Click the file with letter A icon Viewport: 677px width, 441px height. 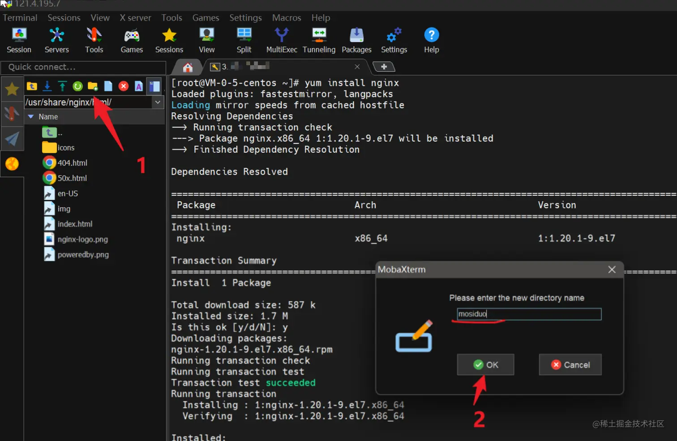coord(139,86)
